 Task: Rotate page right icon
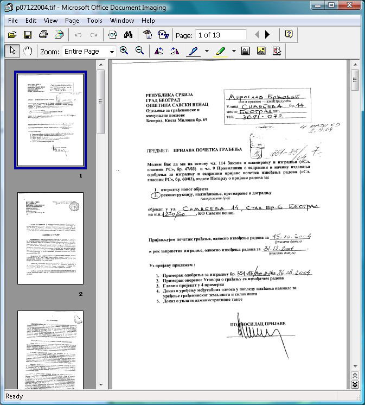(x=174, y=51)
